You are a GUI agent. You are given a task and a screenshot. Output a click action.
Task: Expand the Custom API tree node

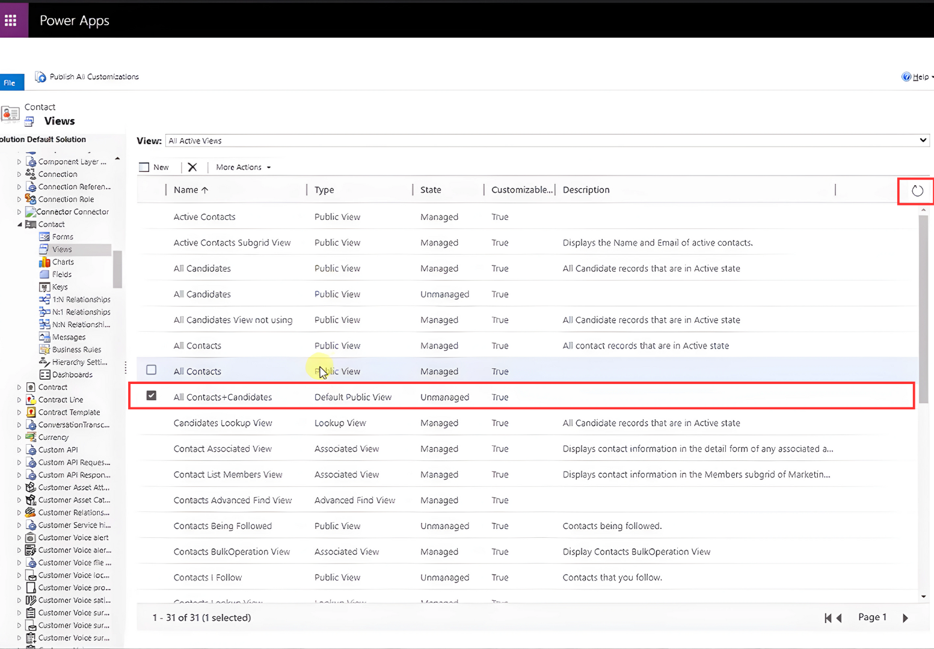click(x=19, y=450)
